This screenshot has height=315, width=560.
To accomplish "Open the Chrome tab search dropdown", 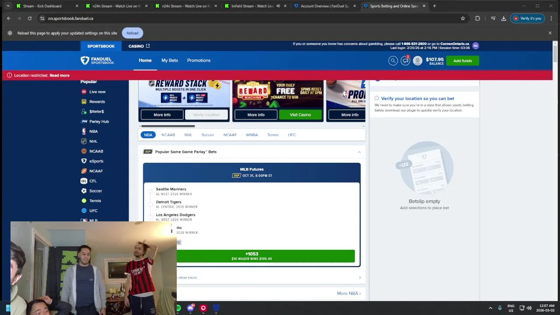I will (8, 6).
